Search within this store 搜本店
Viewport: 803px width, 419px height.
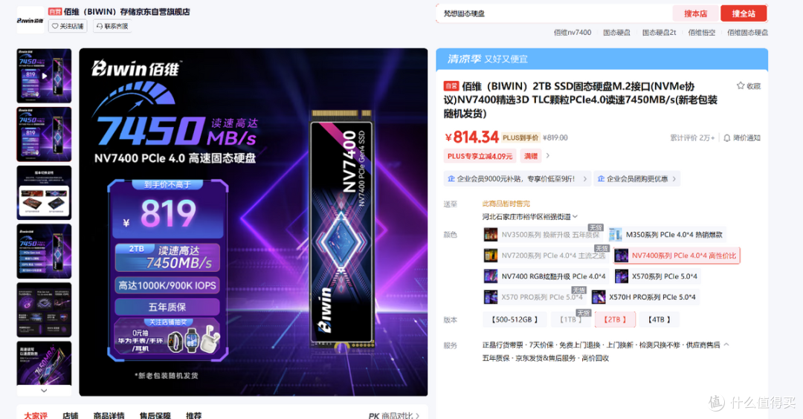point(695,14)
